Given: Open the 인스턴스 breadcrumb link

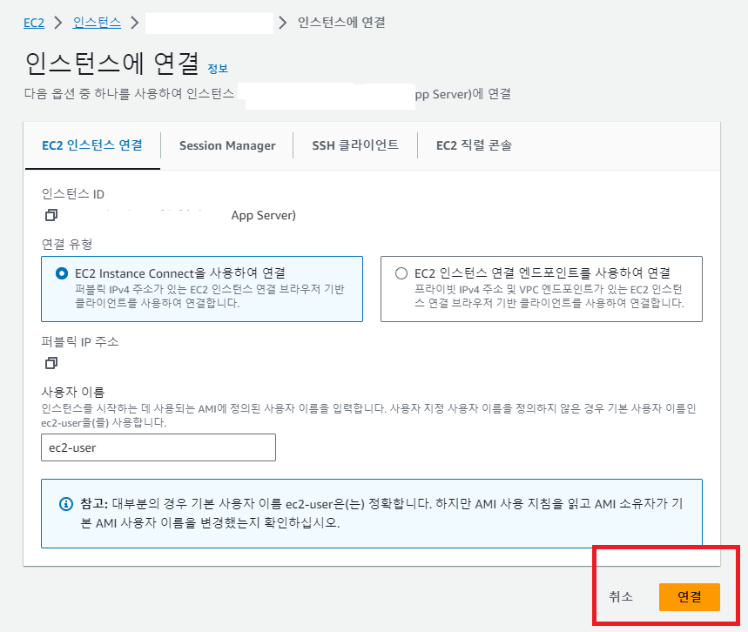Looking at the screenshot, I should (x=97, y=23).
